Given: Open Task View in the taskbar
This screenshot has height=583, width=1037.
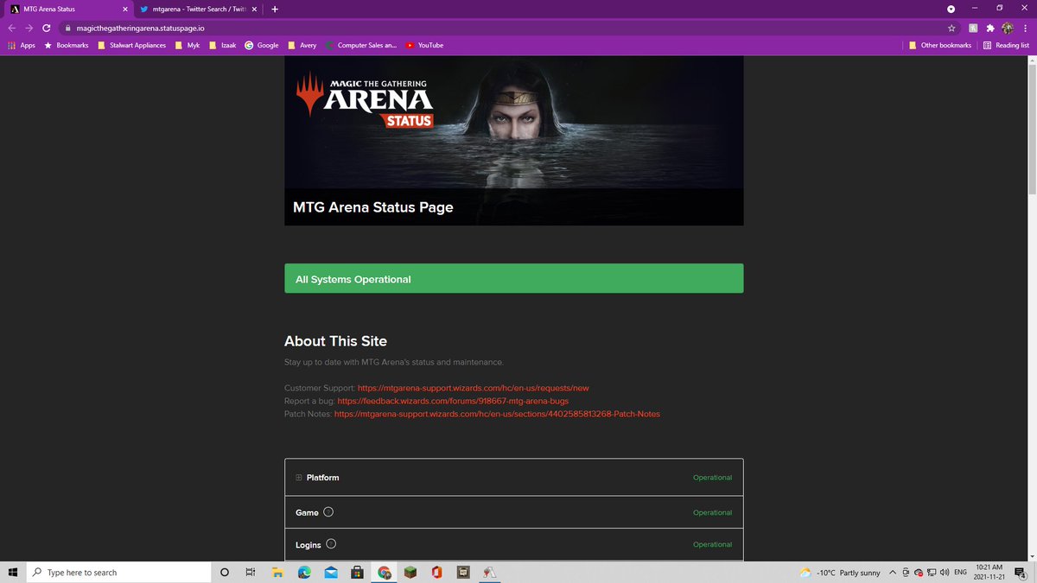Looking at the screenshot, I should [x=250, y=573].
